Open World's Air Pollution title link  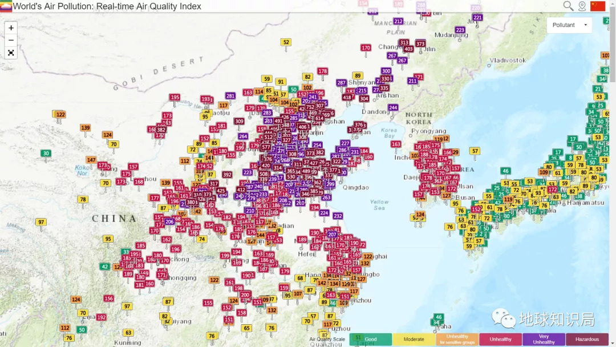(x=107, y=6)
